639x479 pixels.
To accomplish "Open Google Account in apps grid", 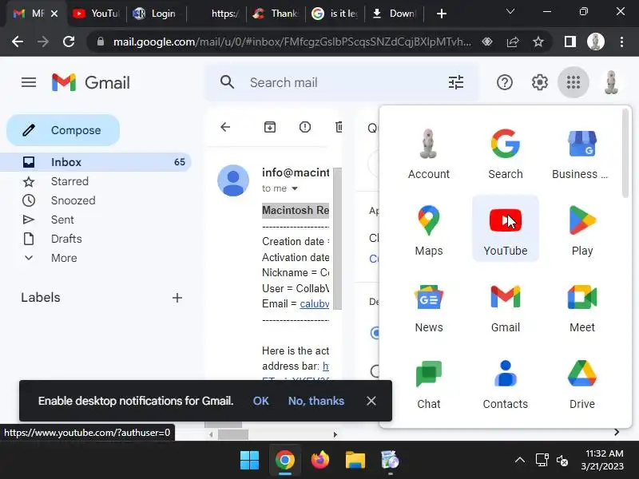I will pos(429,152).
